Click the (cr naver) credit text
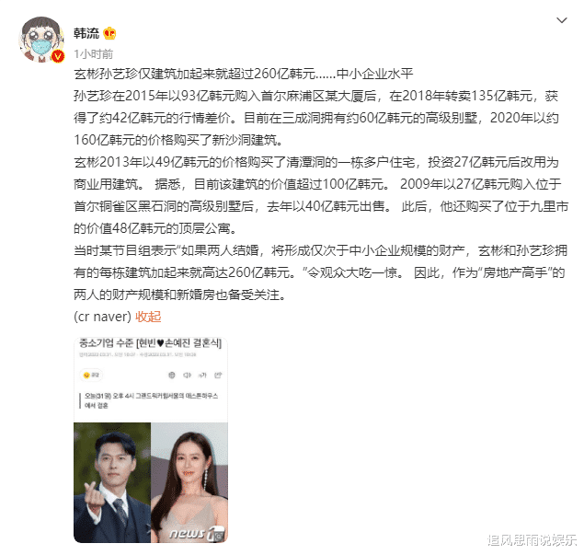This screenshot has width=584, height=555. (x=102, y=317)
